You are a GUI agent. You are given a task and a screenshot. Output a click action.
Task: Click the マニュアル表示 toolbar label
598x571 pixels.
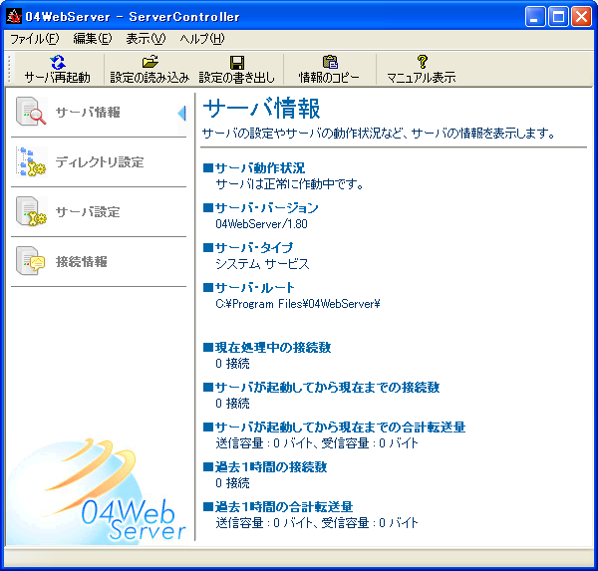(x=422, y=78)
